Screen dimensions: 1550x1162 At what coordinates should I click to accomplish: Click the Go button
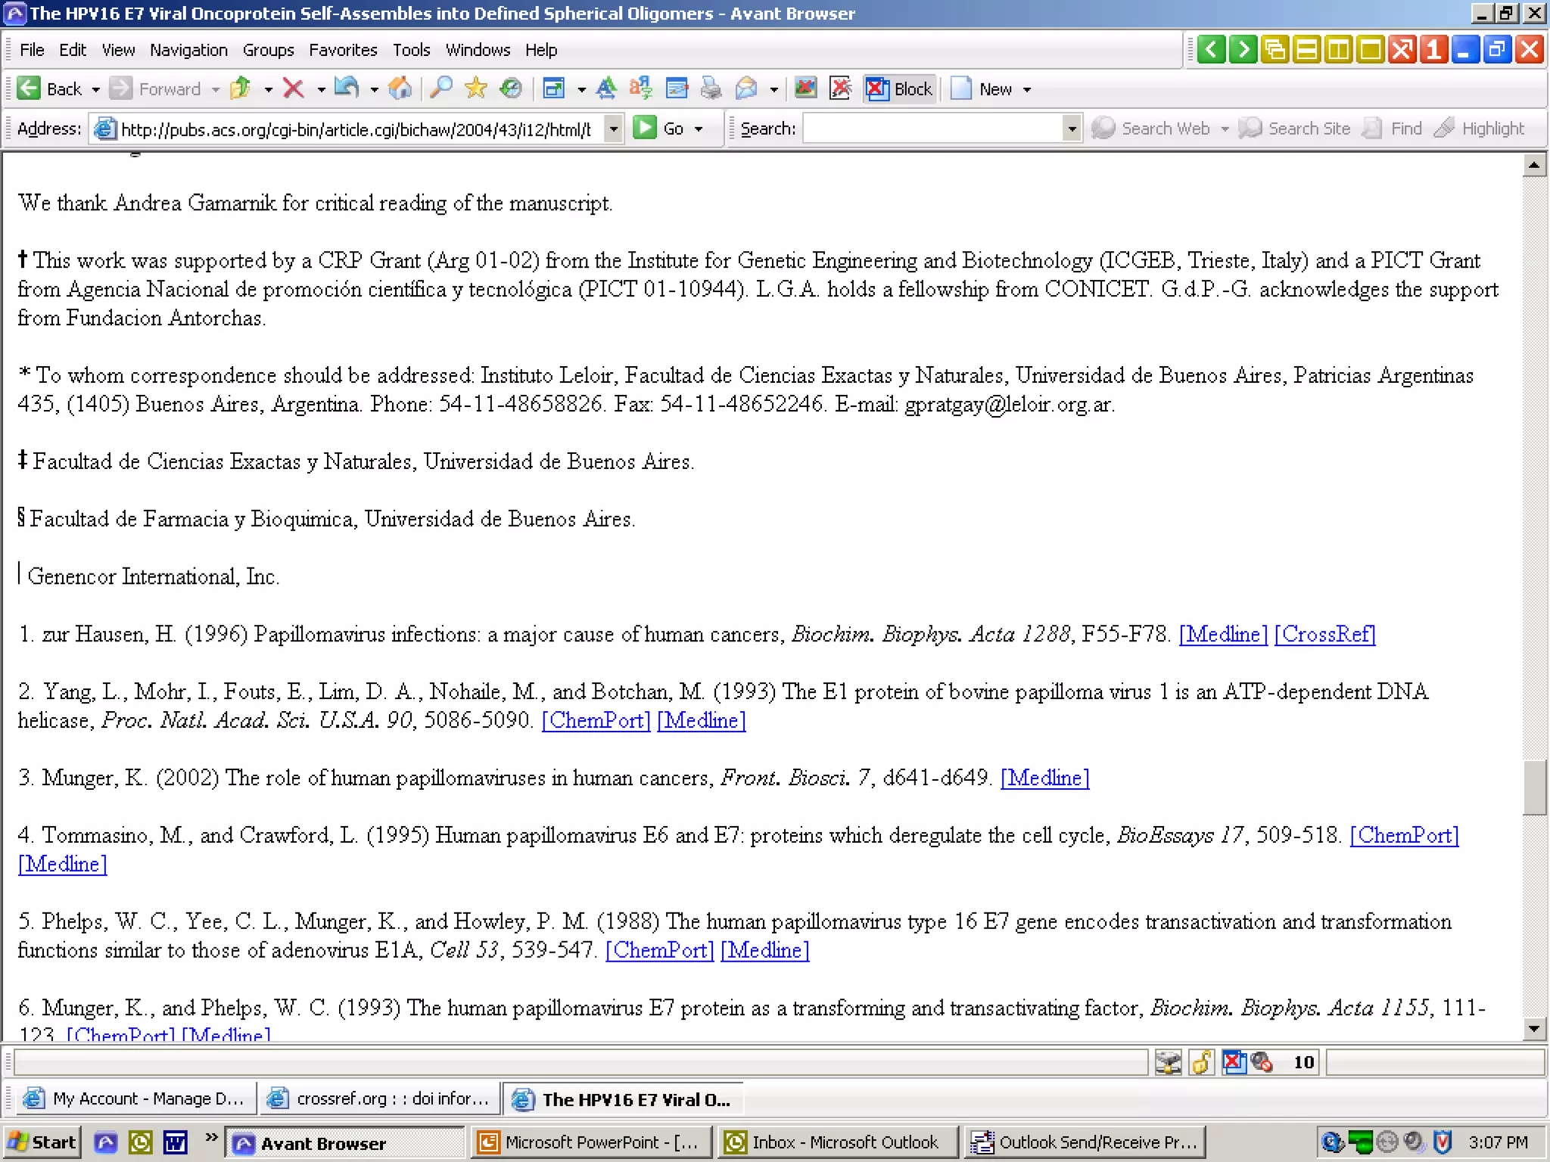click(x=660, y=129)
